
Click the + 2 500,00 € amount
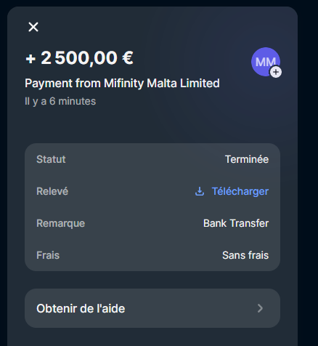coord(79,58)
